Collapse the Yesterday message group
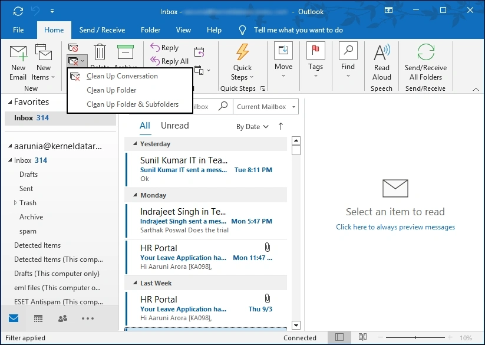 click(135, 144)
